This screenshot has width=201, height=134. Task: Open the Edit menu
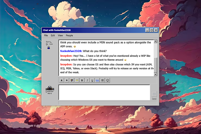(x=53, y=36)
